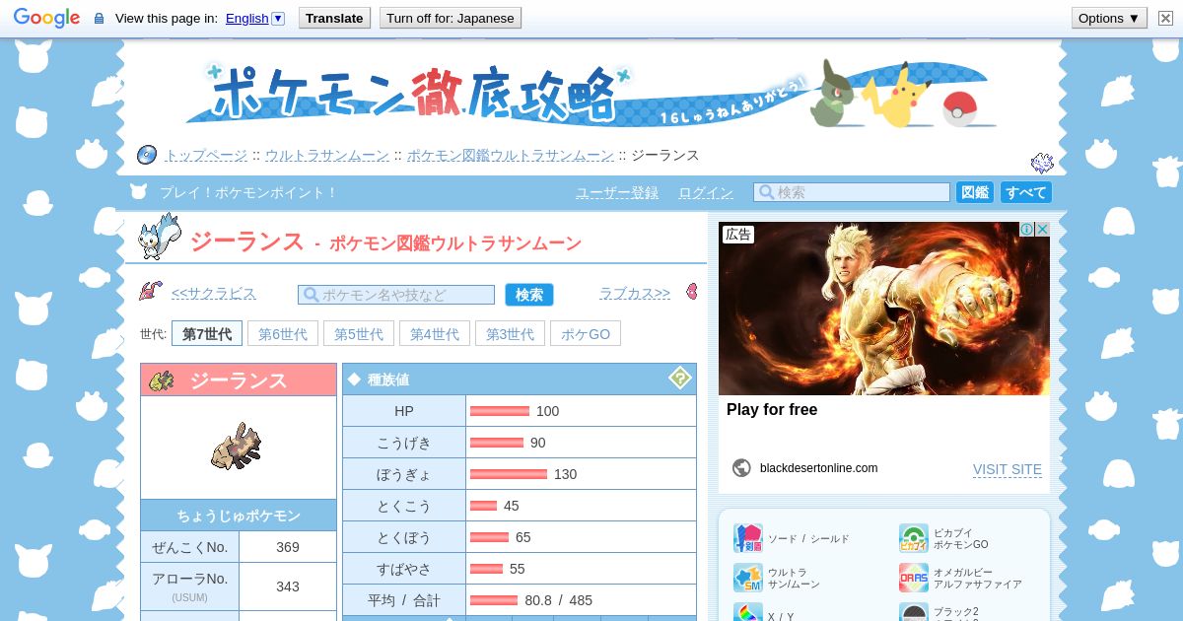Click the flaming warrior ad image
Screen dimensions: 1183x621
tap(884, 308)
